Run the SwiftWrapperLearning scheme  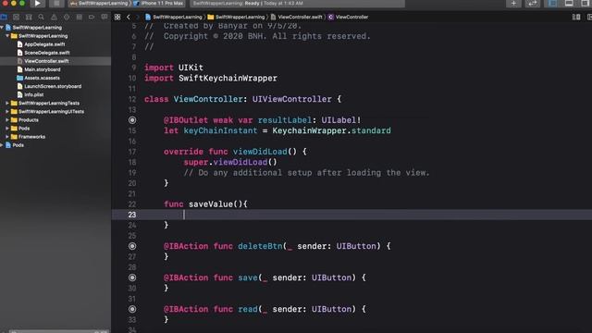(x=37, y=3)
